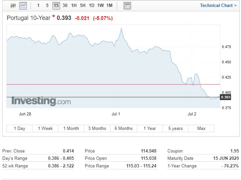Viewport: 241px width, 180px height.
Task: Switch to 1 Year range
Action: [150, 129]
